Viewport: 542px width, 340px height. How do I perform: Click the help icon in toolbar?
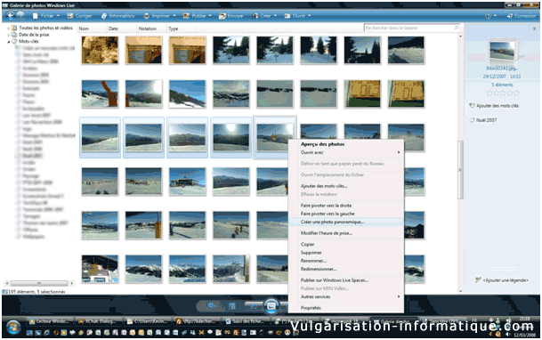pyautogui.click(x=488, y=16)
